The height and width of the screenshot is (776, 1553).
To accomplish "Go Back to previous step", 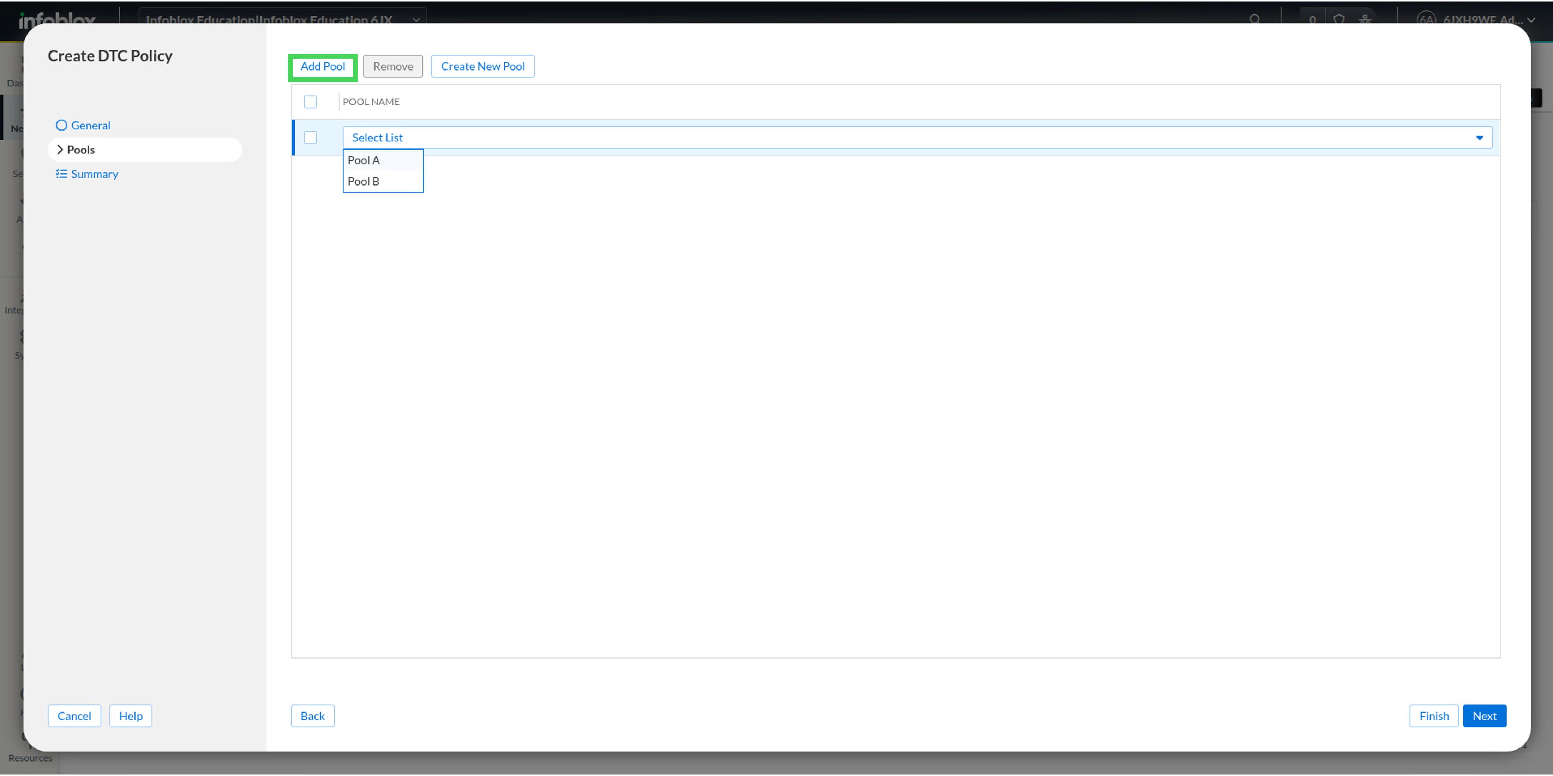I will coord(312,716).
